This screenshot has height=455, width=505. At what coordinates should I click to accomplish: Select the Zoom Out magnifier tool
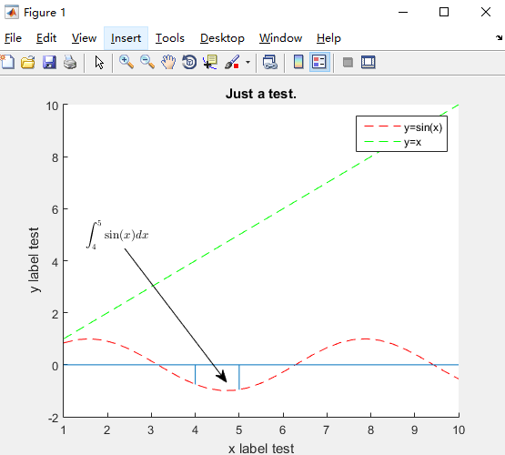click(147, 62)
